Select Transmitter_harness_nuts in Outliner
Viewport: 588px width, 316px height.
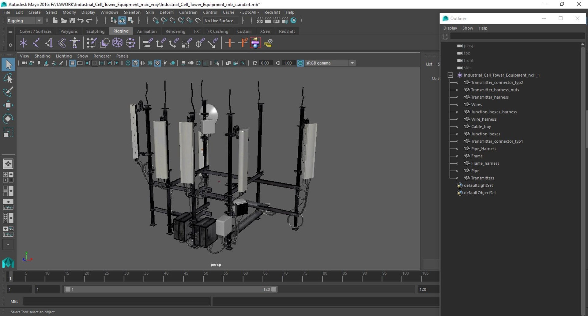coord(495,90)
